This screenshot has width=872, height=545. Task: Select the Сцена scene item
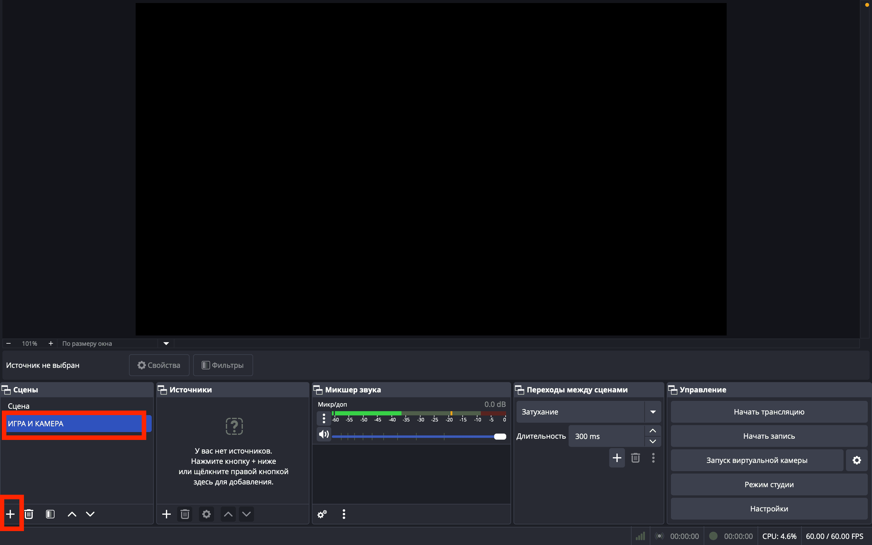(19, 406)
